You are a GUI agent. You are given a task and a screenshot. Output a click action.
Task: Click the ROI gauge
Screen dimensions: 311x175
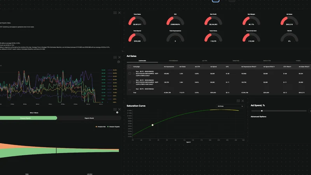point(175,20)
